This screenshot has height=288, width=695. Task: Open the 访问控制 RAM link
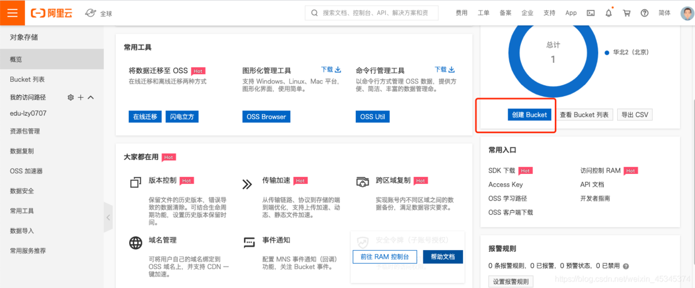(x=600, y=170)
